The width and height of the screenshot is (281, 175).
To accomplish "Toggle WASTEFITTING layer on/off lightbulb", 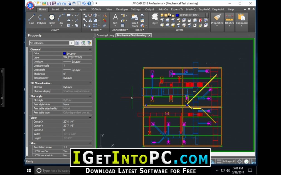I will [162, 15].
